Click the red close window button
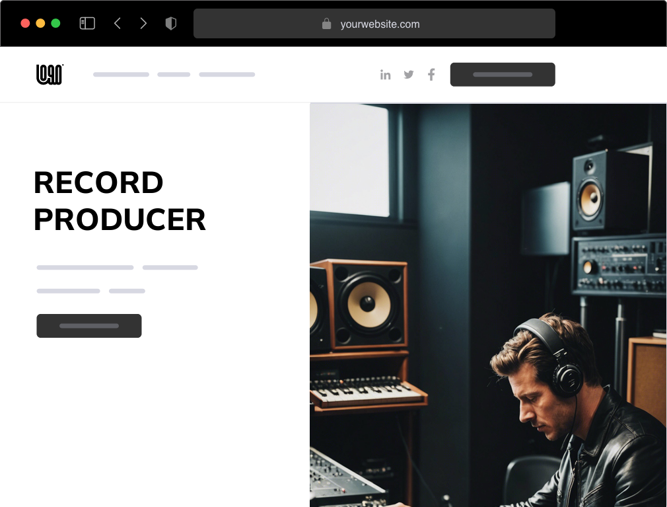The image size is (667, 507). point(25,23)
